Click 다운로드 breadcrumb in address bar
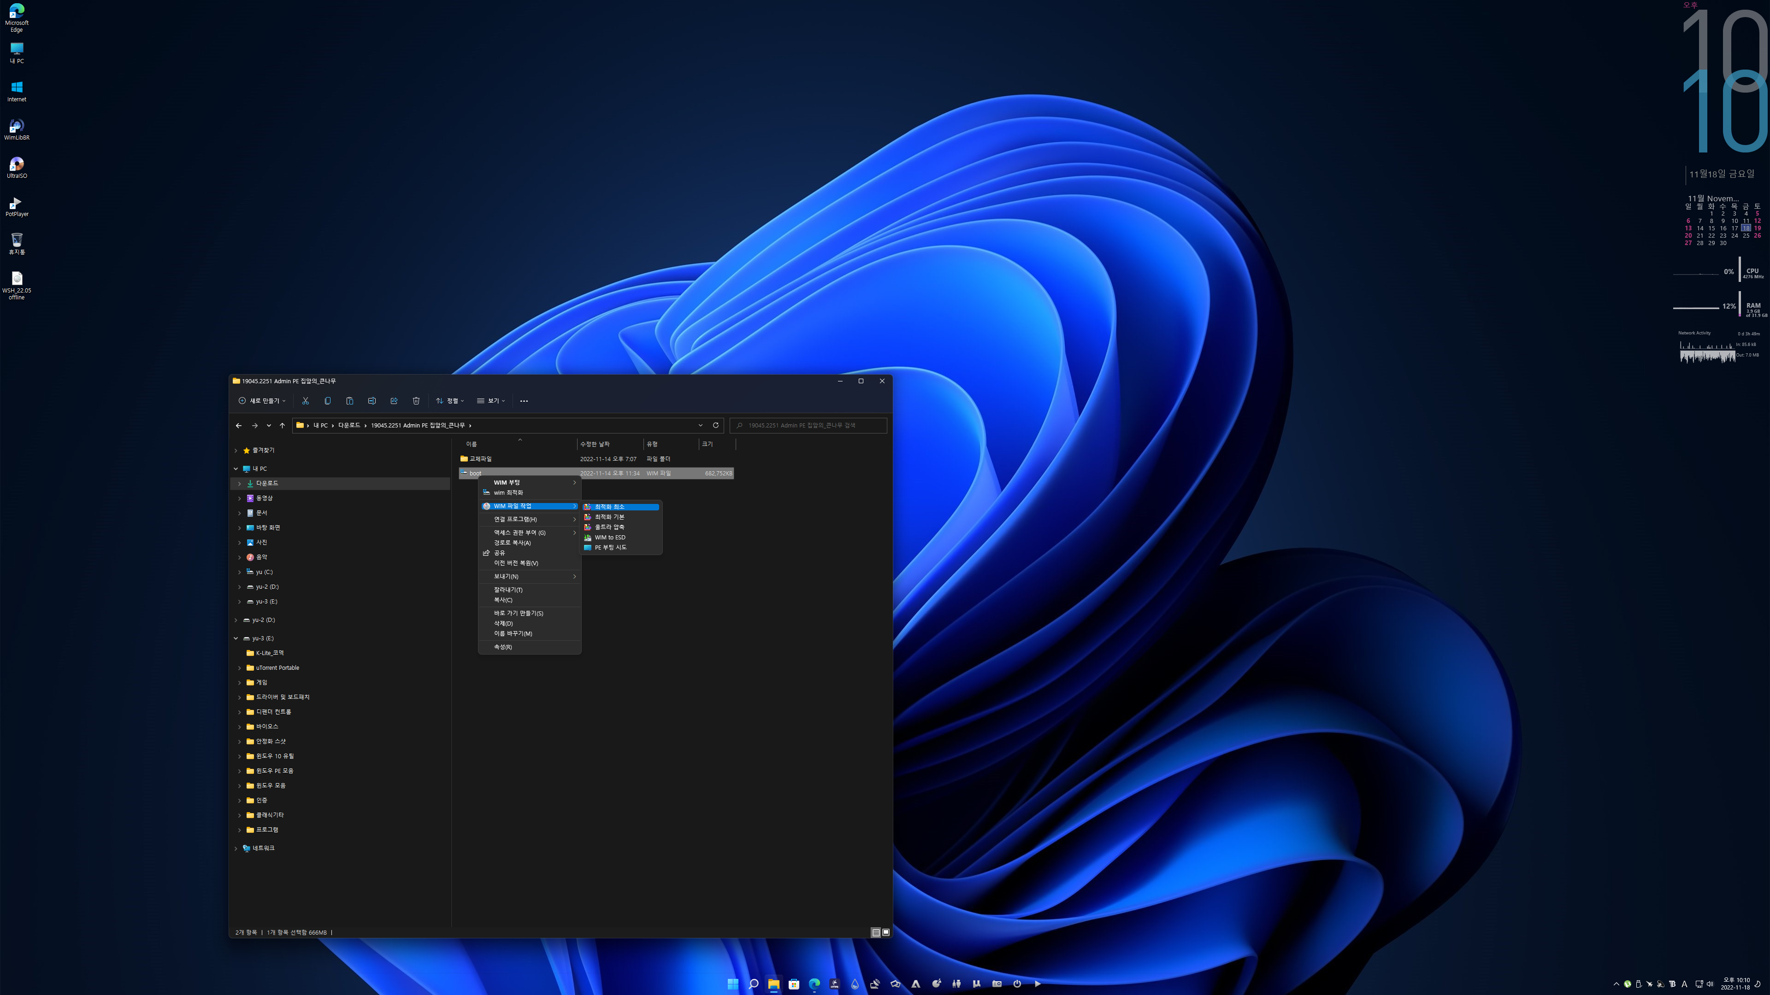This screenshot has height=995, width=1770. (x=349, y=425)
